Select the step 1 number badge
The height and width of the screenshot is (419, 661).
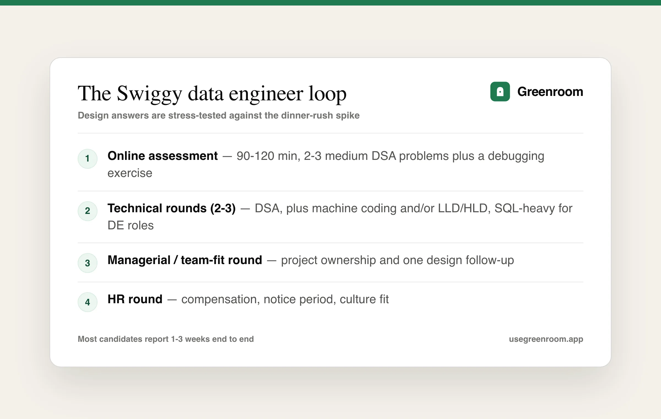coord(88,159)
